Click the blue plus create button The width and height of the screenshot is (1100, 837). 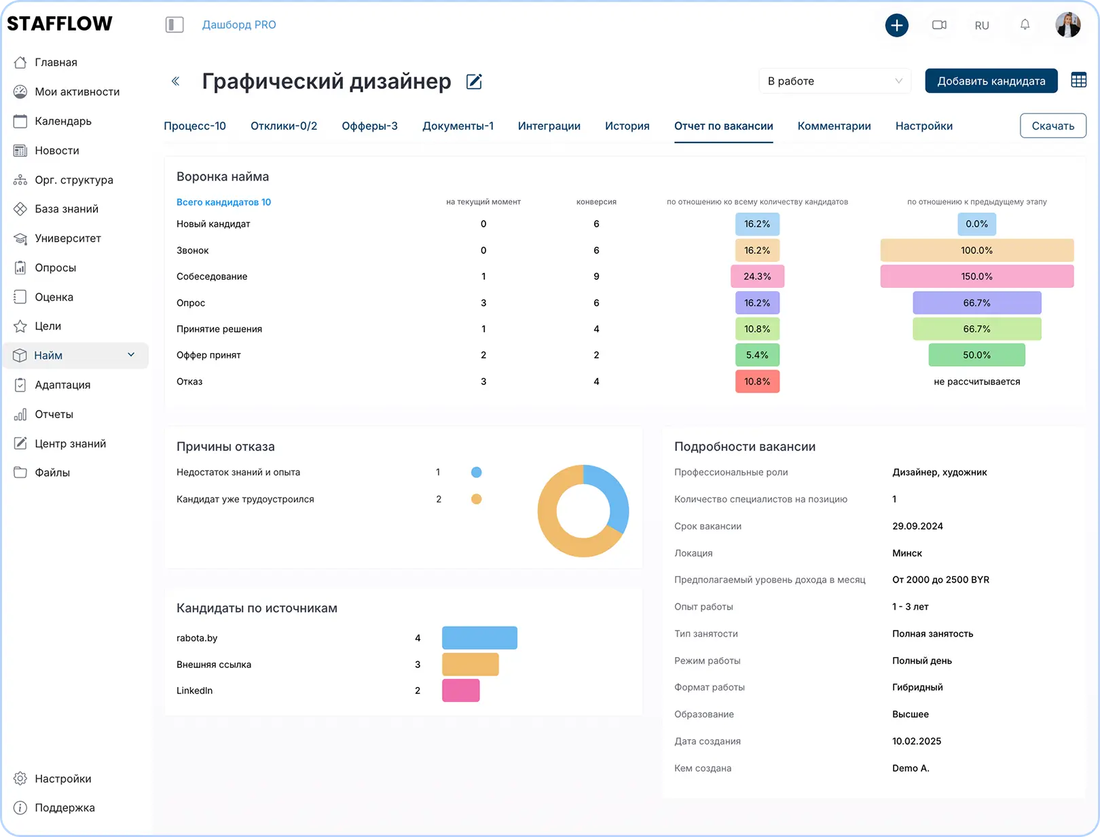(x=896, y=26)
